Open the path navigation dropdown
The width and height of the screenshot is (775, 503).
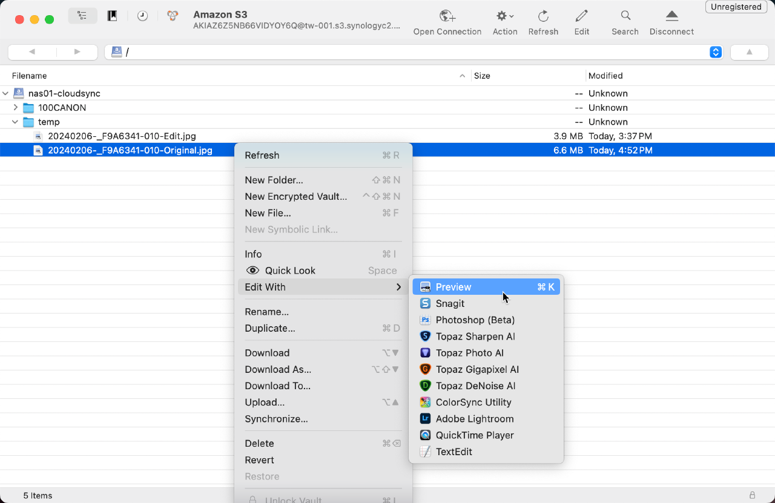click(715, 52)
